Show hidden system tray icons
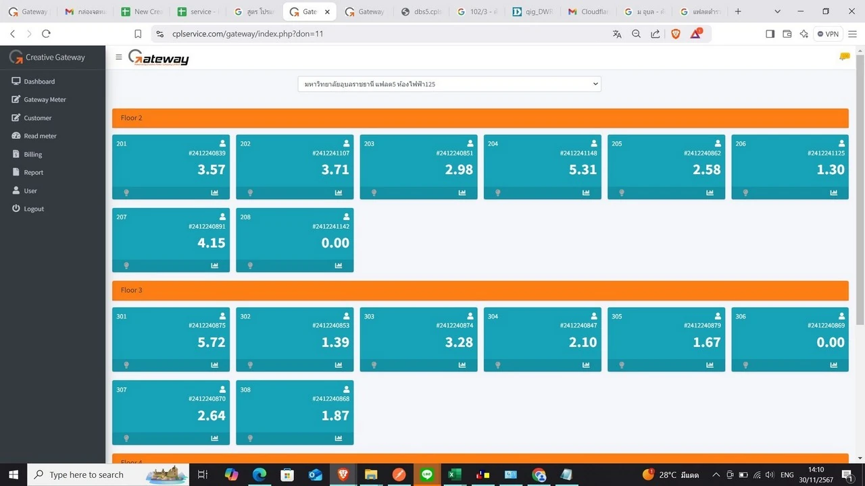The image size is (865, 486). (x=716, y=475)
